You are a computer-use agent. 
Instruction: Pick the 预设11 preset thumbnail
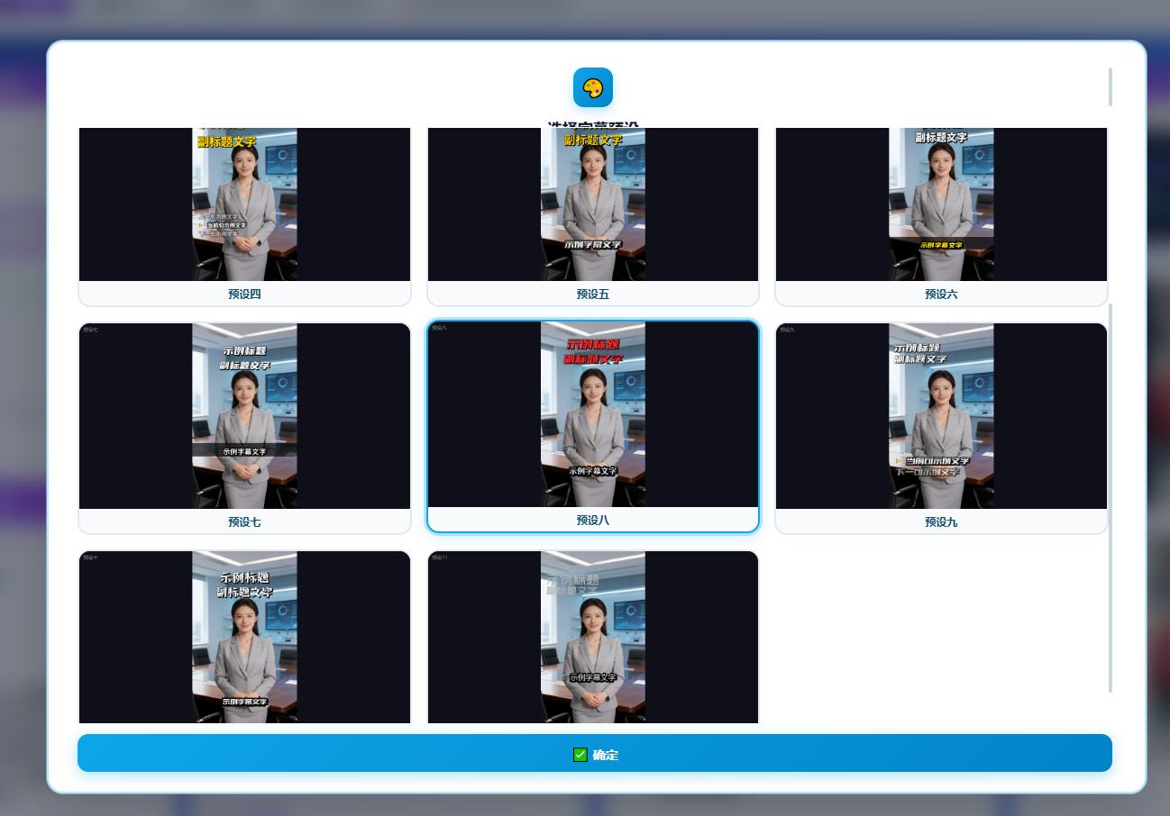[593, 637]
